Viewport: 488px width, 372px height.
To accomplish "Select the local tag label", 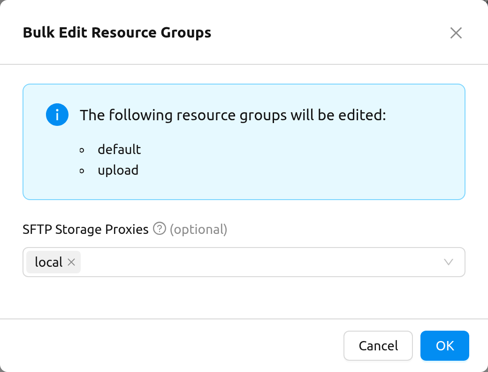I will click(48, 262).
